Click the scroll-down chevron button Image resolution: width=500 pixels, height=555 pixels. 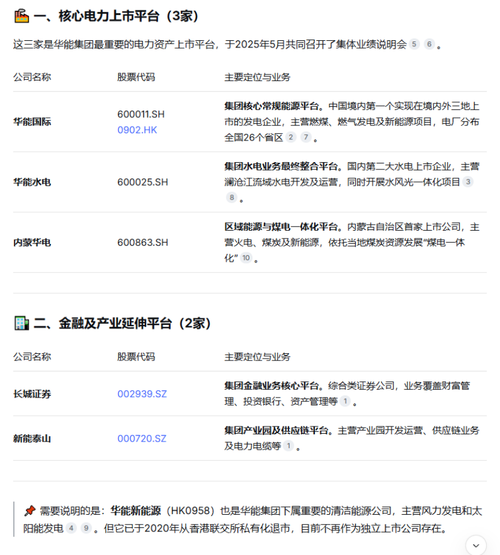[x=475, y=545]
